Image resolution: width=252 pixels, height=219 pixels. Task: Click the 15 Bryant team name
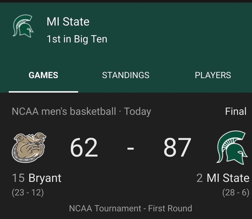(x=37, y=178)
